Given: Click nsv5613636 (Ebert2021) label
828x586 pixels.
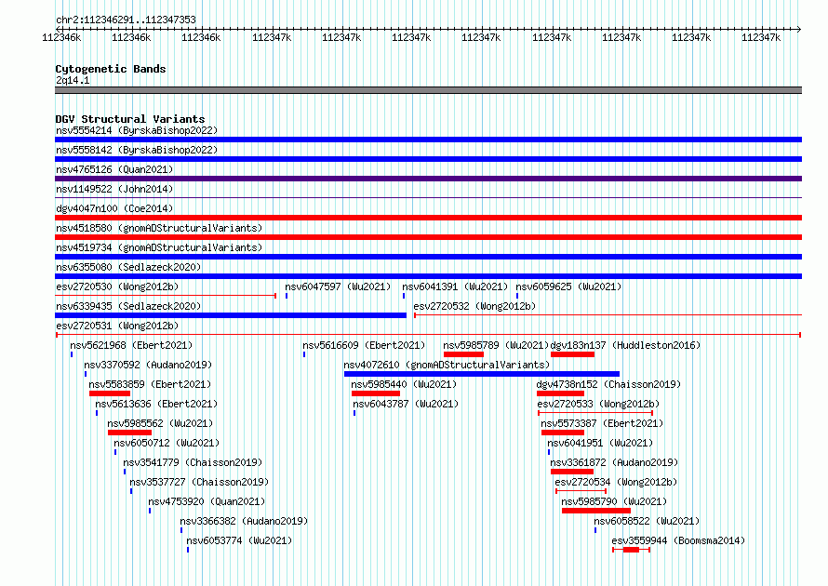Looking at the screenshot, I should pos(156,404).
